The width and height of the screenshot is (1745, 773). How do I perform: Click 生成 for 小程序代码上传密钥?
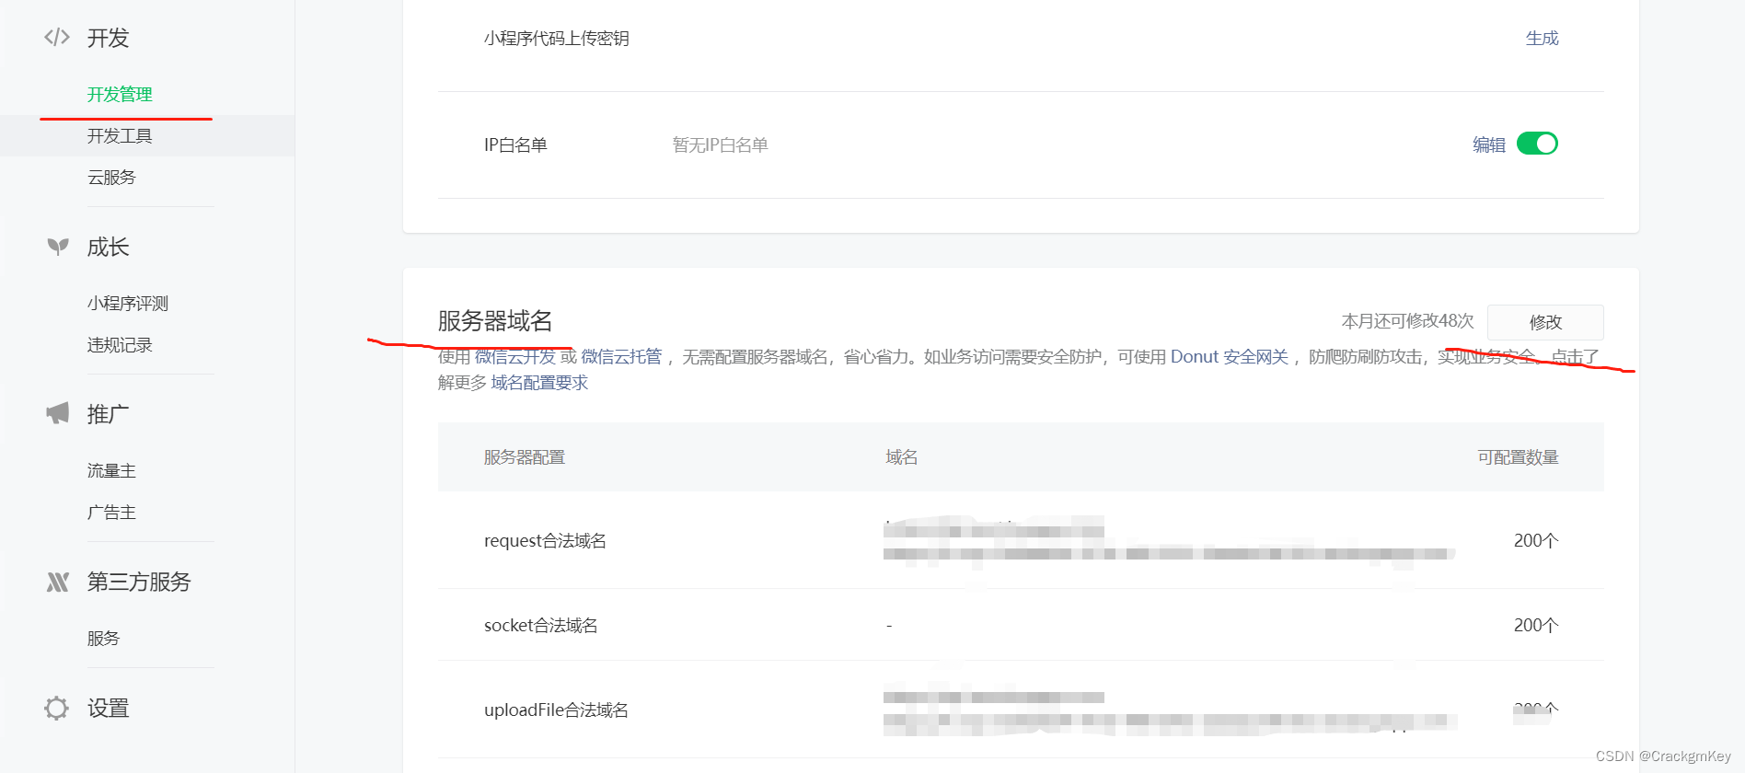coord(1542,39)
